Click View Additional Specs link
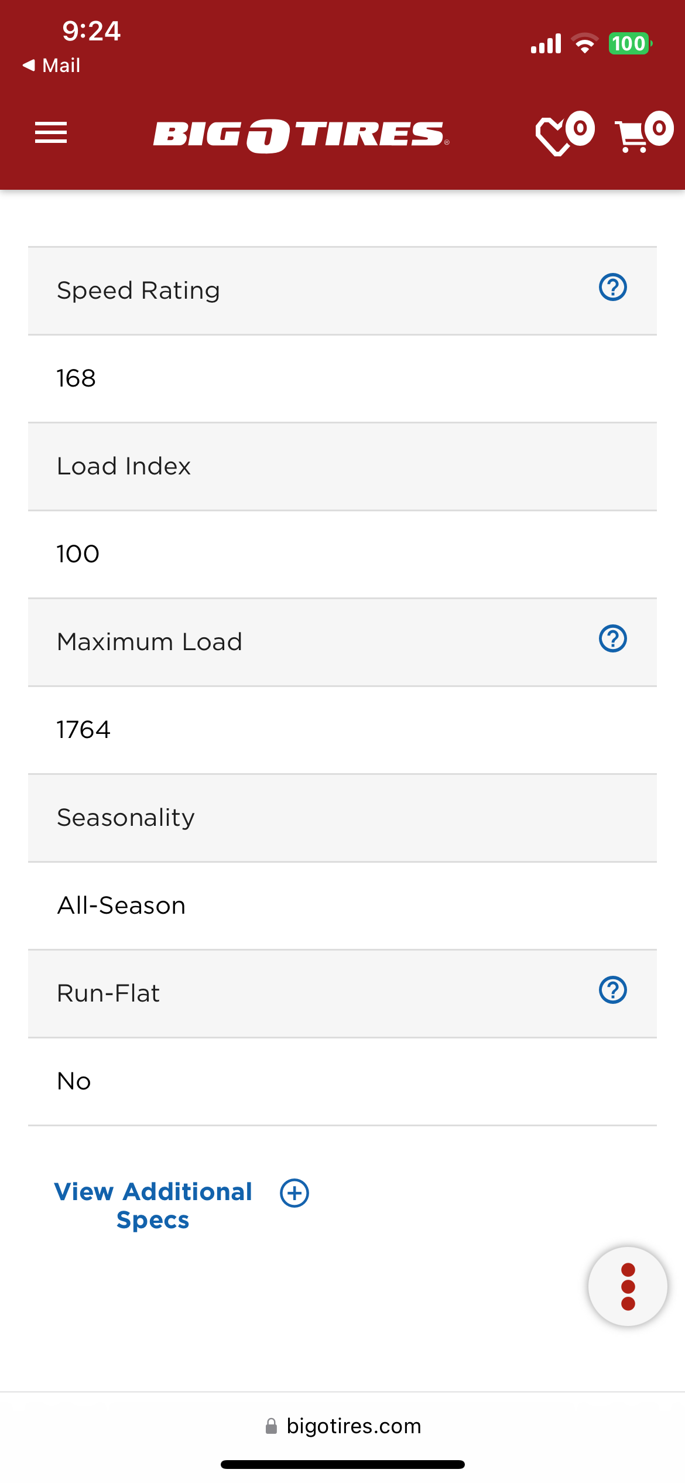 153,1205
